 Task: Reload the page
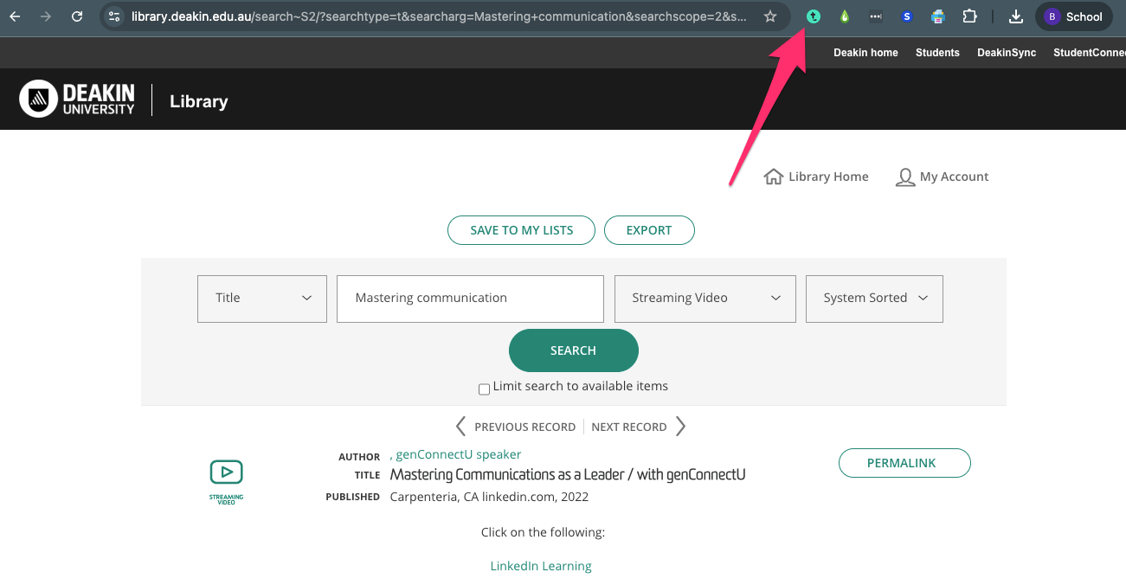pos(77,16)
